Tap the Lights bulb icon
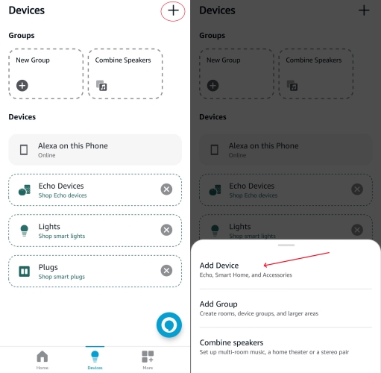 [25, 231]
